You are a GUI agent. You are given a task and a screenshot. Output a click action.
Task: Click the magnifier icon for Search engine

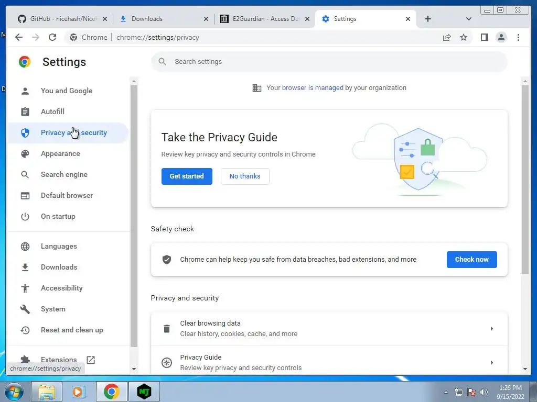coord(25,175)
